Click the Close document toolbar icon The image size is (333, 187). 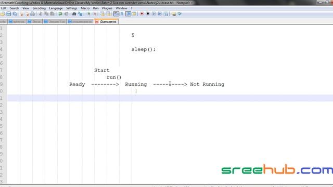[21, 14]
